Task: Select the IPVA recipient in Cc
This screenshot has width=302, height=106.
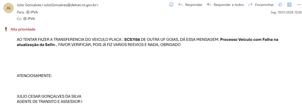Action: 31,19
